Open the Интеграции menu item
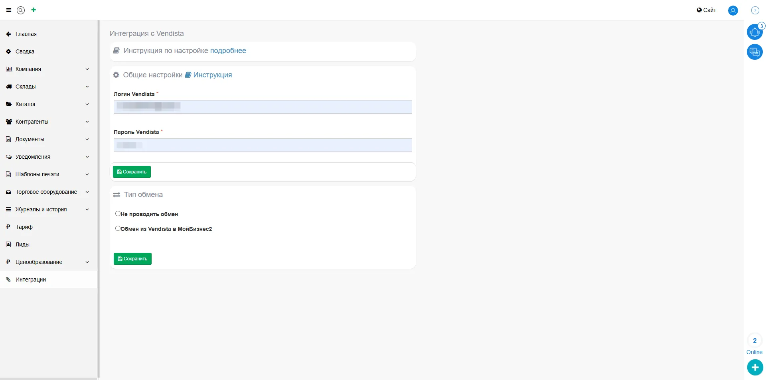 (x=31, y=280)
